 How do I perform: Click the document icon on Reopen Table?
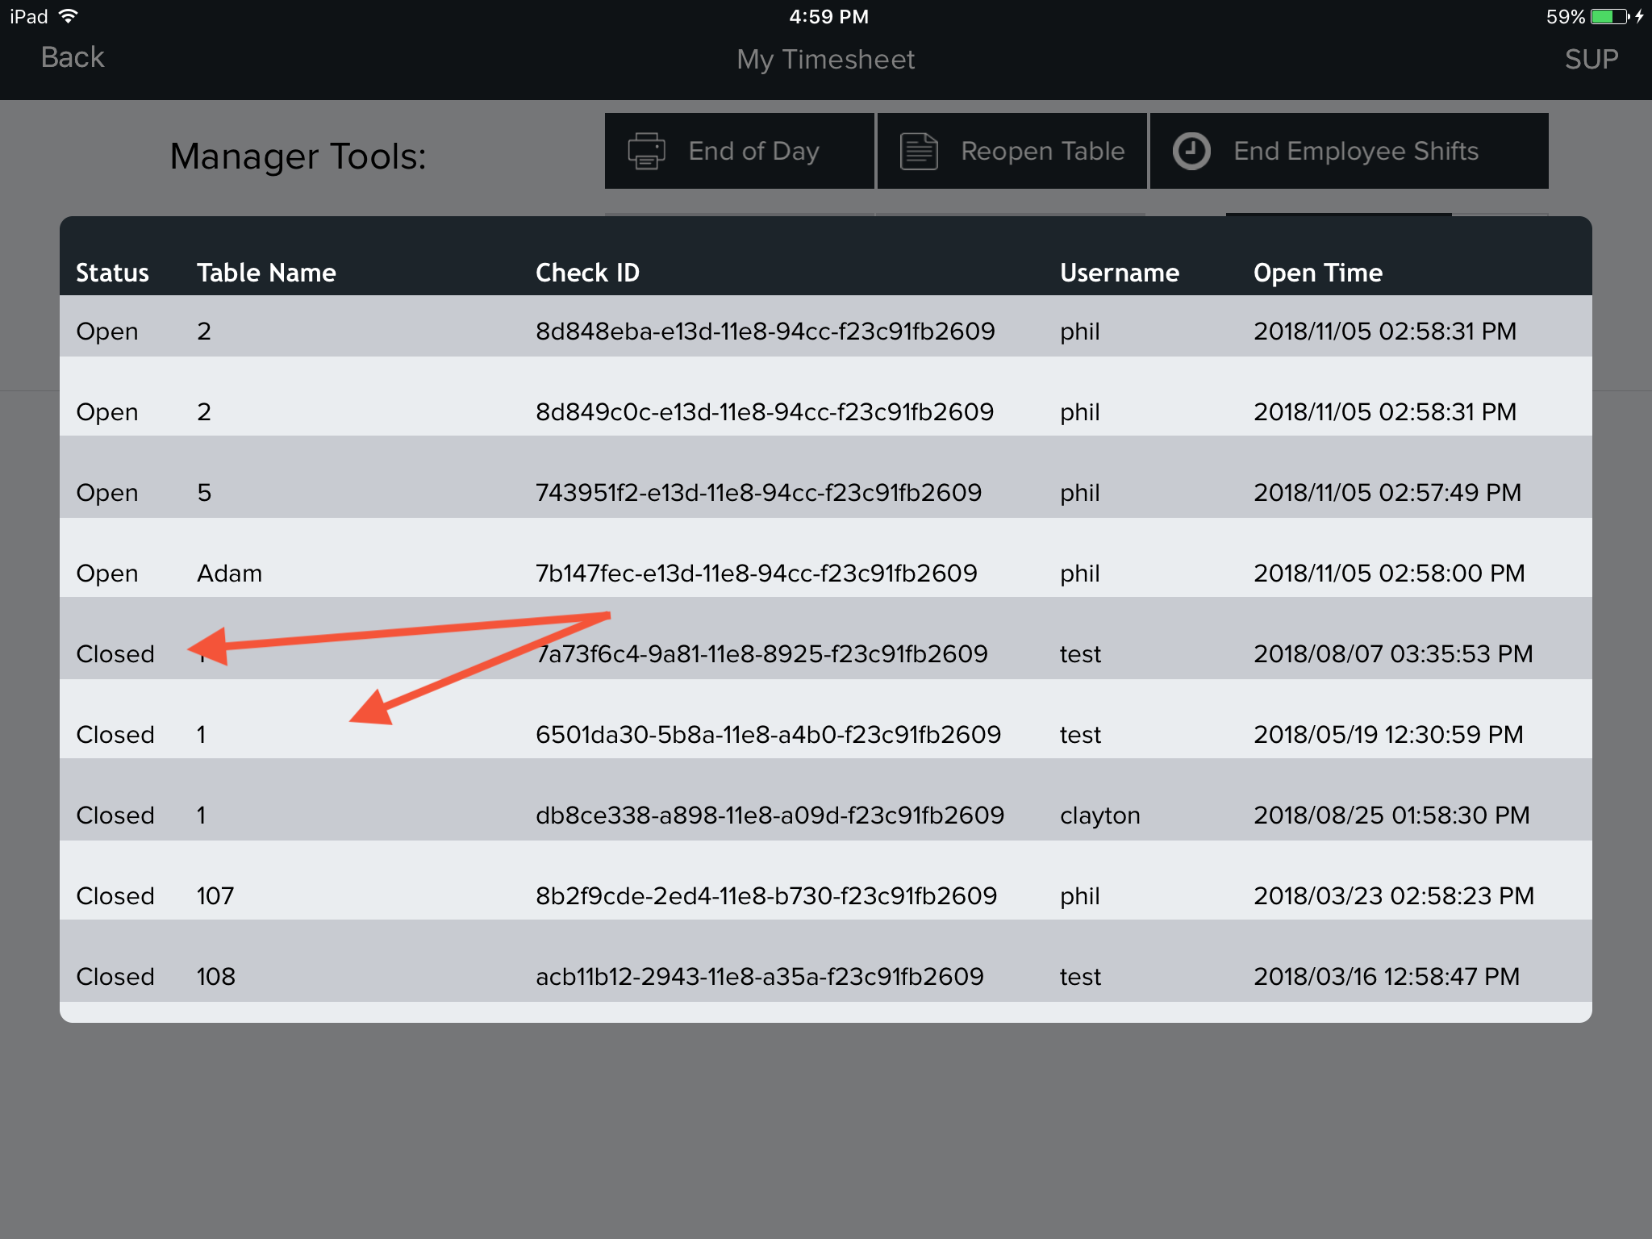(x=919, y=151)
